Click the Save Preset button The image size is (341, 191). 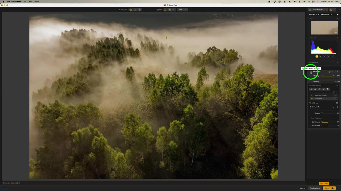pos(324,183)
